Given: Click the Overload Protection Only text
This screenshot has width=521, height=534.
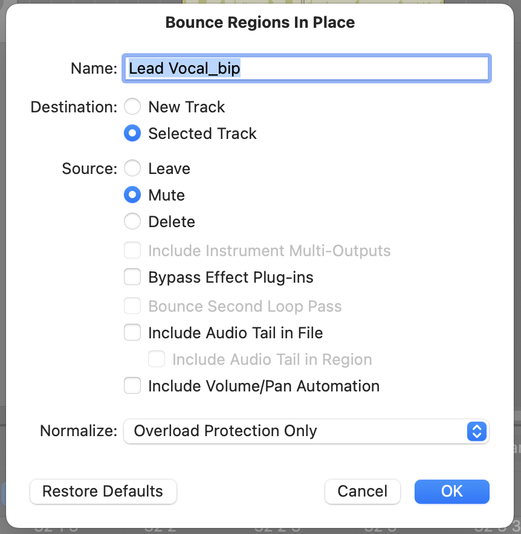Looking at the screenshot, I should (x=225, y=431).
